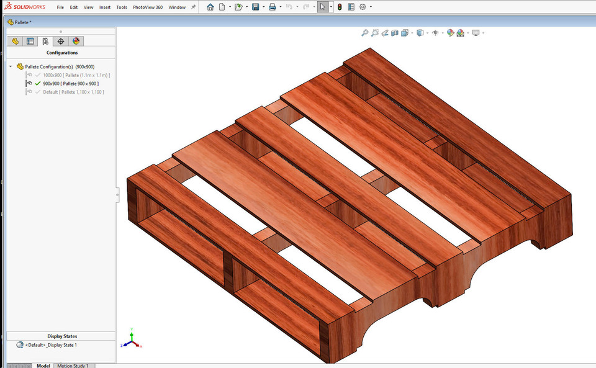596x368 pixels.
Task: Open the Options gear settings
Action: [x=363, y=7]
